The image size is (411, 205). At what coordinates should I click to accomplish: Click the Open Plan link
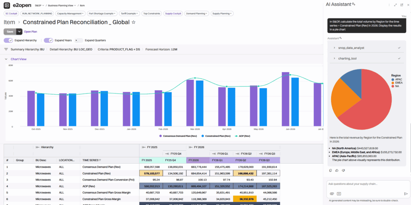coord(31,31)
